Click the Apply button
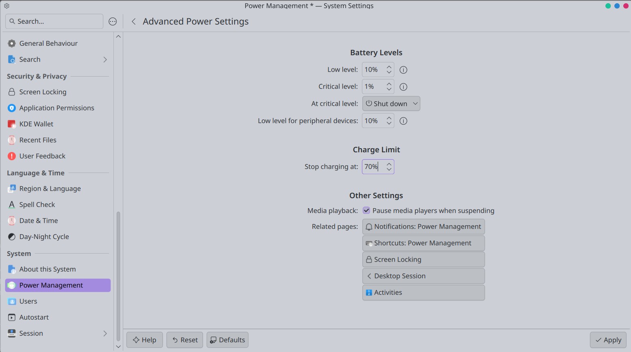Screen dimensions: 631x352 coord(608,340)
